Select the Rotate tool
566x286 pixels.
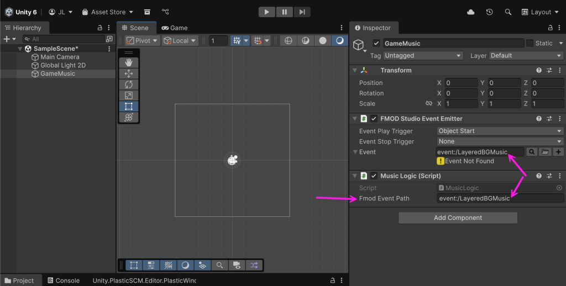pyautogui.click(x=129, y=84)
